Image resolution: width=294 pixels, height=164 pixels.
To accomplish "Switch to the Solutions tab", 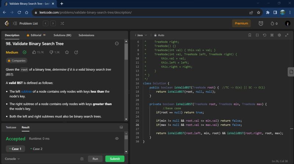I will pos(62,35).
